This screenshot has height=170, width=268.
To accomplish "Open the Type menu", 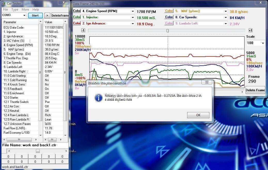I will tap(15, 10).
